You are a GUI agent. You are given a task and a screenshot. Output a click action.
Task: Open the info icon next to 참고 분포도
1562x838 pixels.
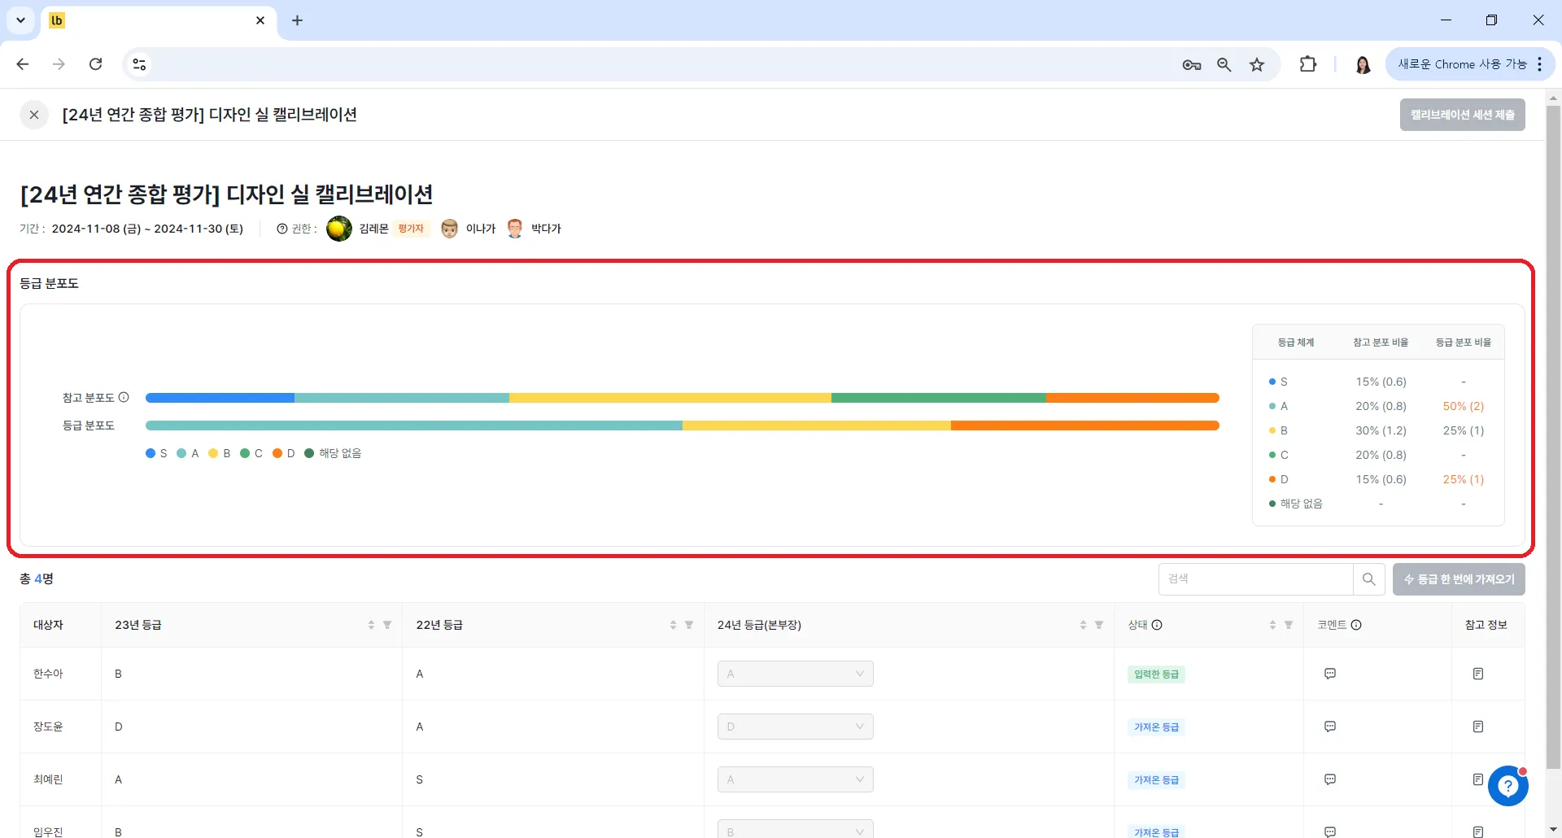[x=124, y=397]
